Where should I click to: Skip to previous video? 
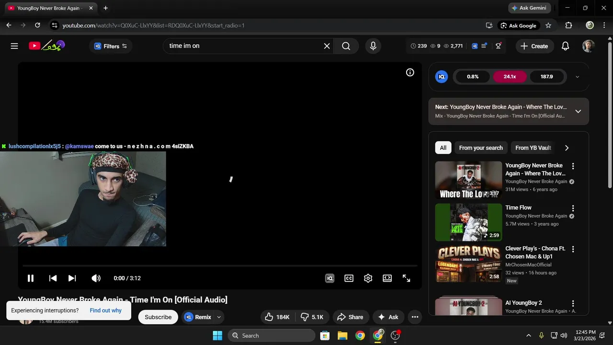[53, 278]
